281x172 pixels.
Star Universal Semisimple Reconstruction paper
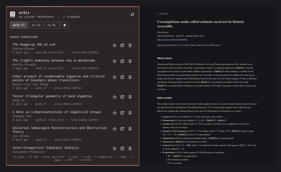pos(114,129)
